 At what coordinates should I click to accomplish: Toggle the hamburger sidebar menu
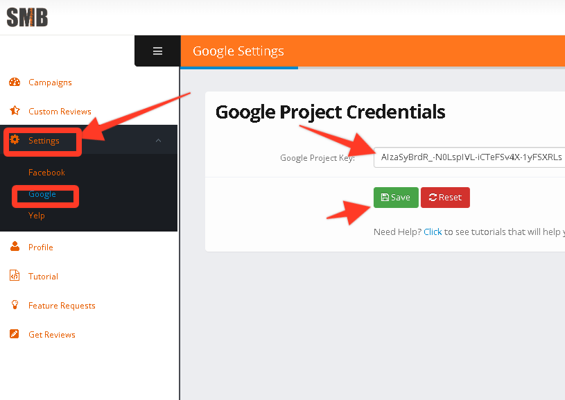point(157,51)
